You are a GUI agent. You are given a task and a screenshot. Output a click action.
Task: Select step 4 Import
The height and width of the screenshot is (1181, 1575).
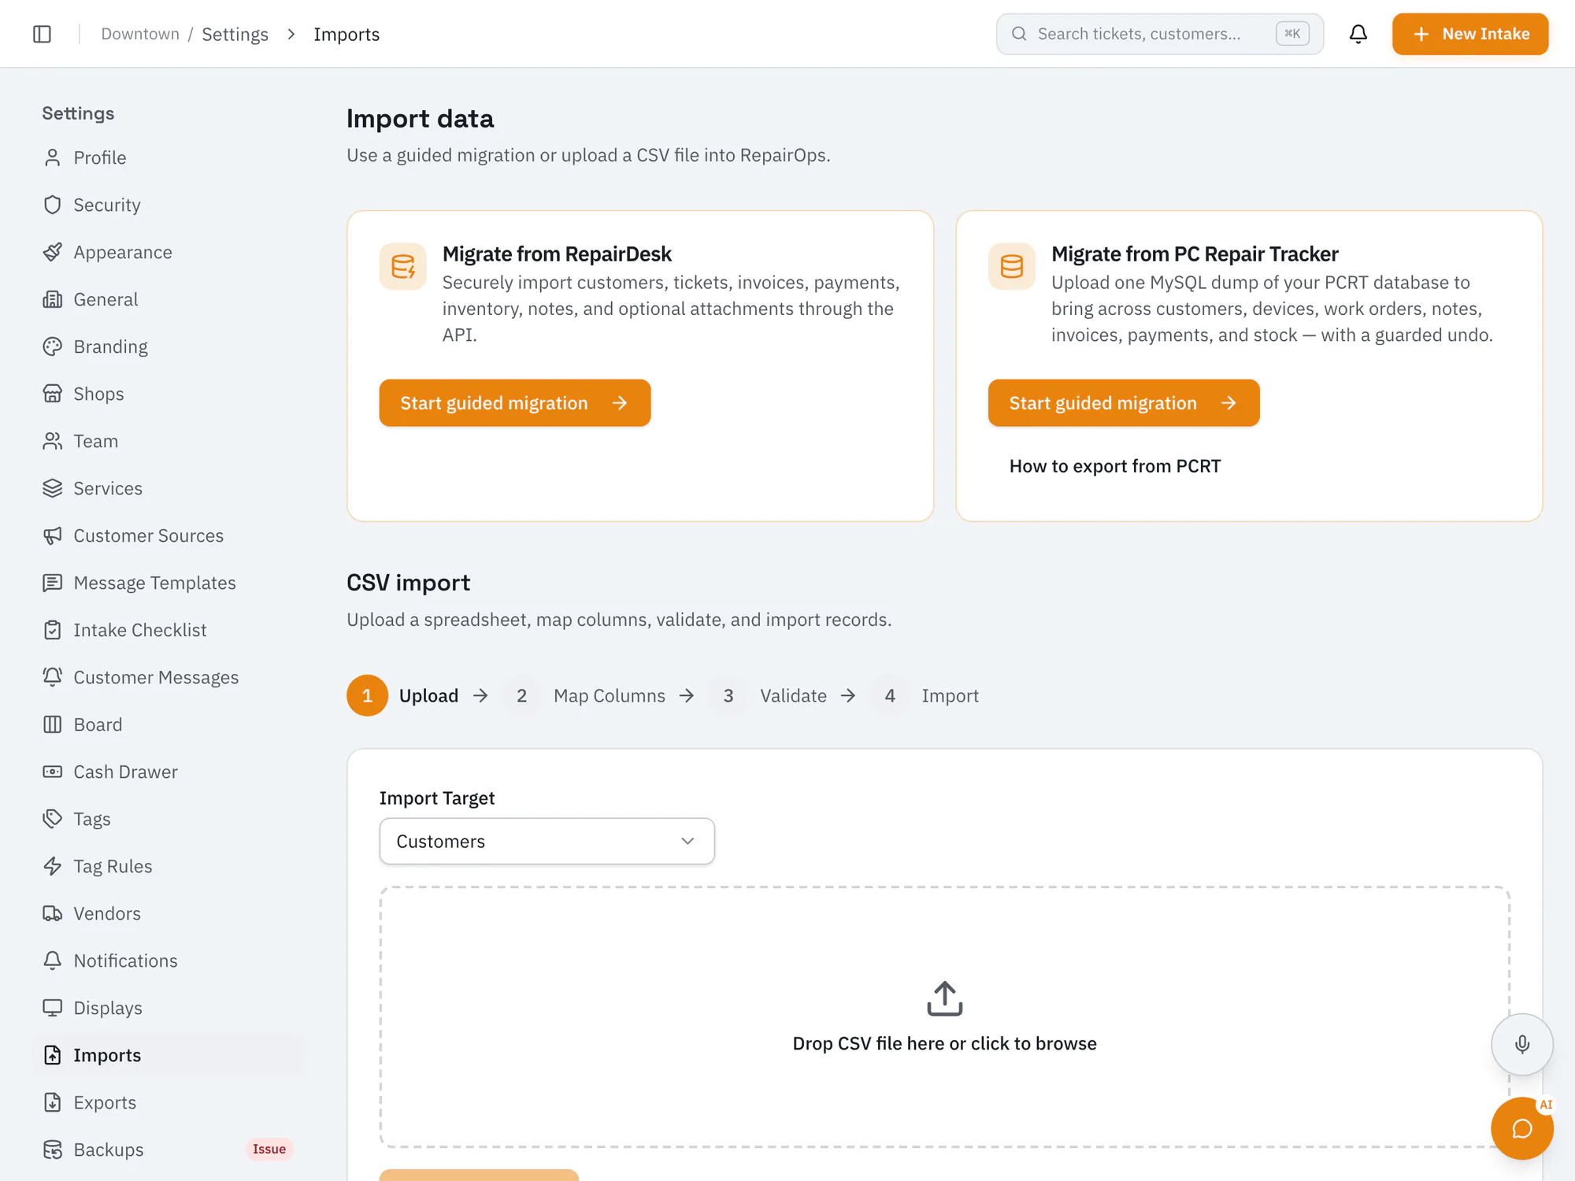(925, 695)
